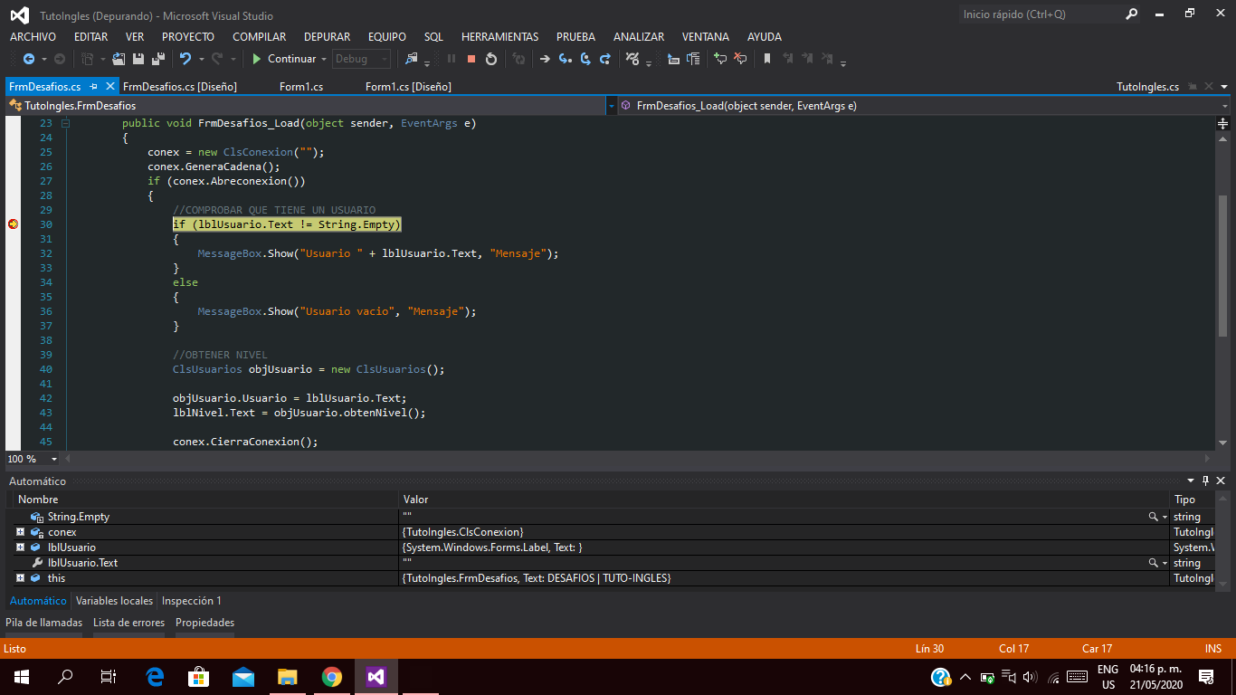Save all files
The image size is (1236, 695).
coord(158,59)
